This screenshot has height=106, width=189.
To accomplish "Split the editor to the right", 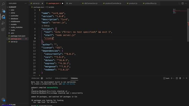I will (x=183, y=3).
